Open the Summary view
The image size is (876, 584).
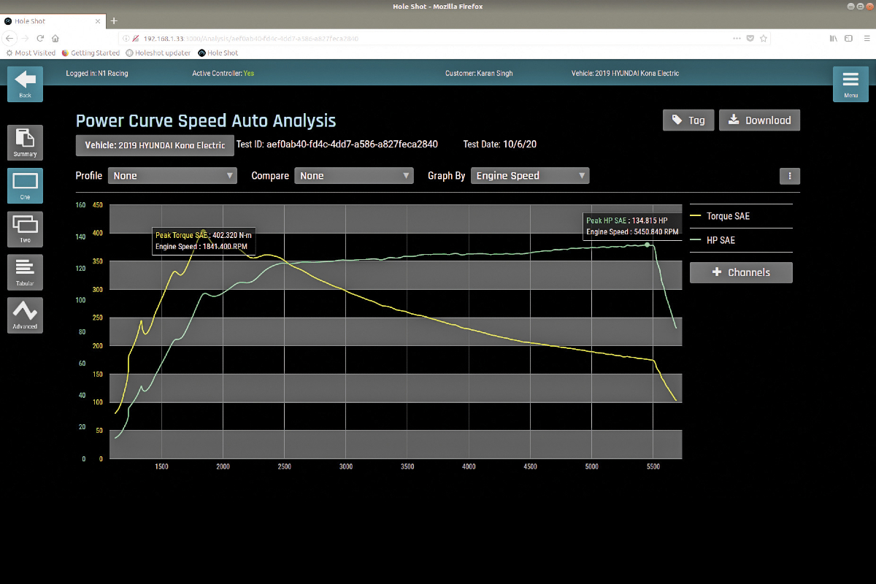click(25, 142)
